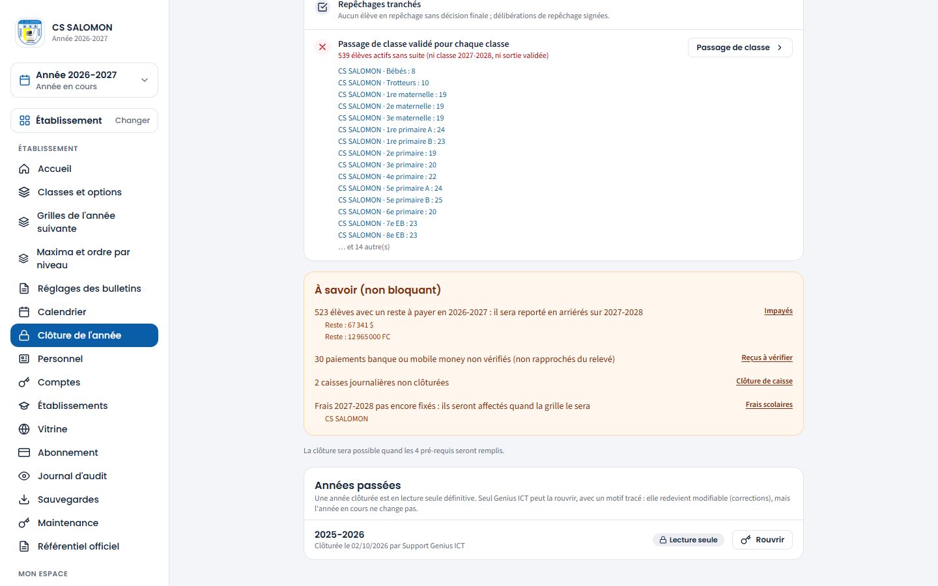Image resolution: width=938 pixels, height=586 pixels.
Task: Open the Reçus à vérifier link
Action: tap(767, 358)
